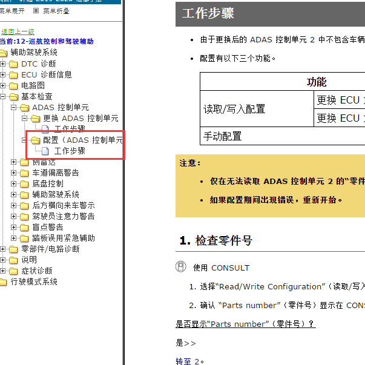Click the 车道偏离警告 folder icon
Image resolution: width=365 pixels, height=365 pixels.
[24, 173]
